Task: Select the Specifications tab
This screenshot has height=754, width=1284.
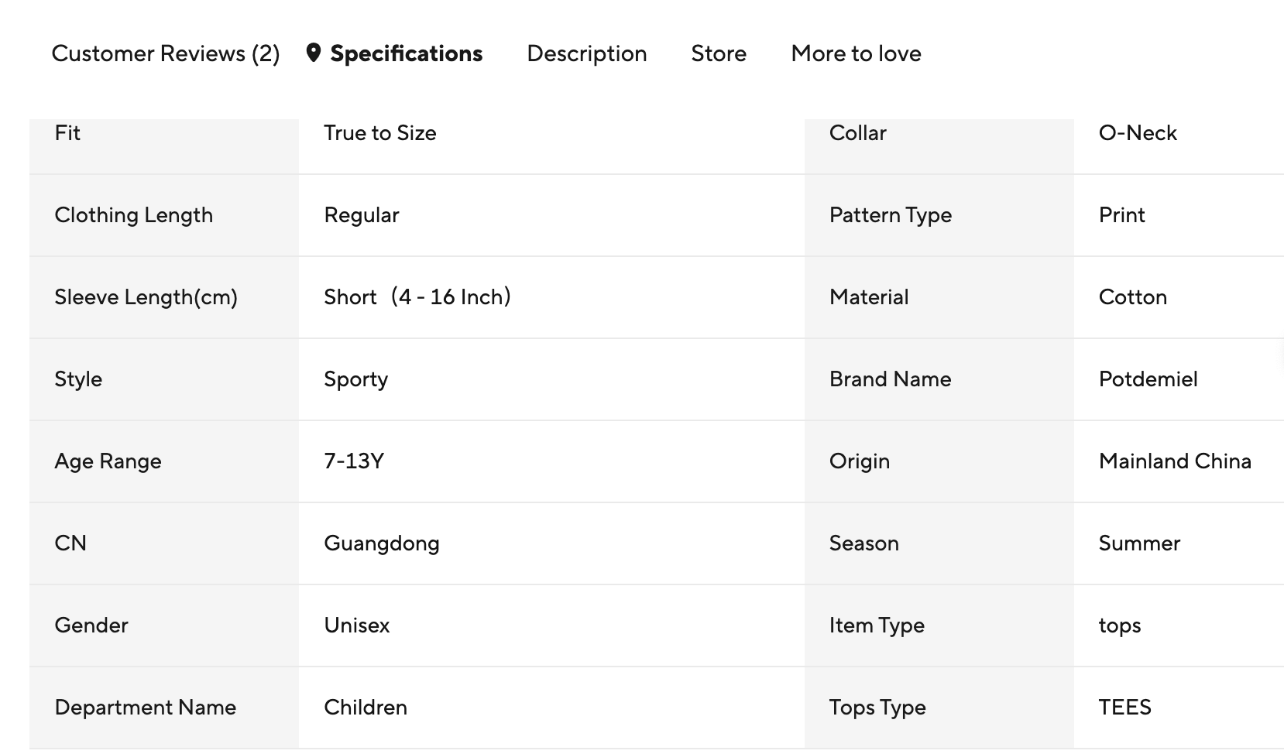Action: click(x=406, y=53)
